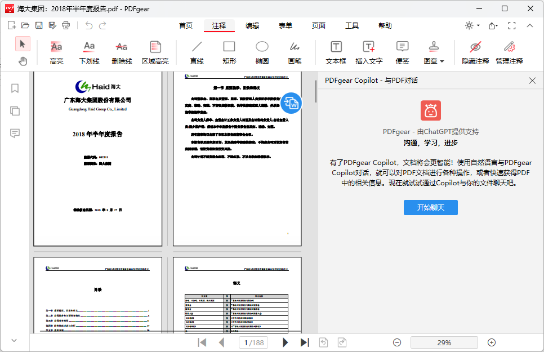The image size is (544, 352).
Task: Close the PDFgear Copilot panel
Action: coord(532,80)
